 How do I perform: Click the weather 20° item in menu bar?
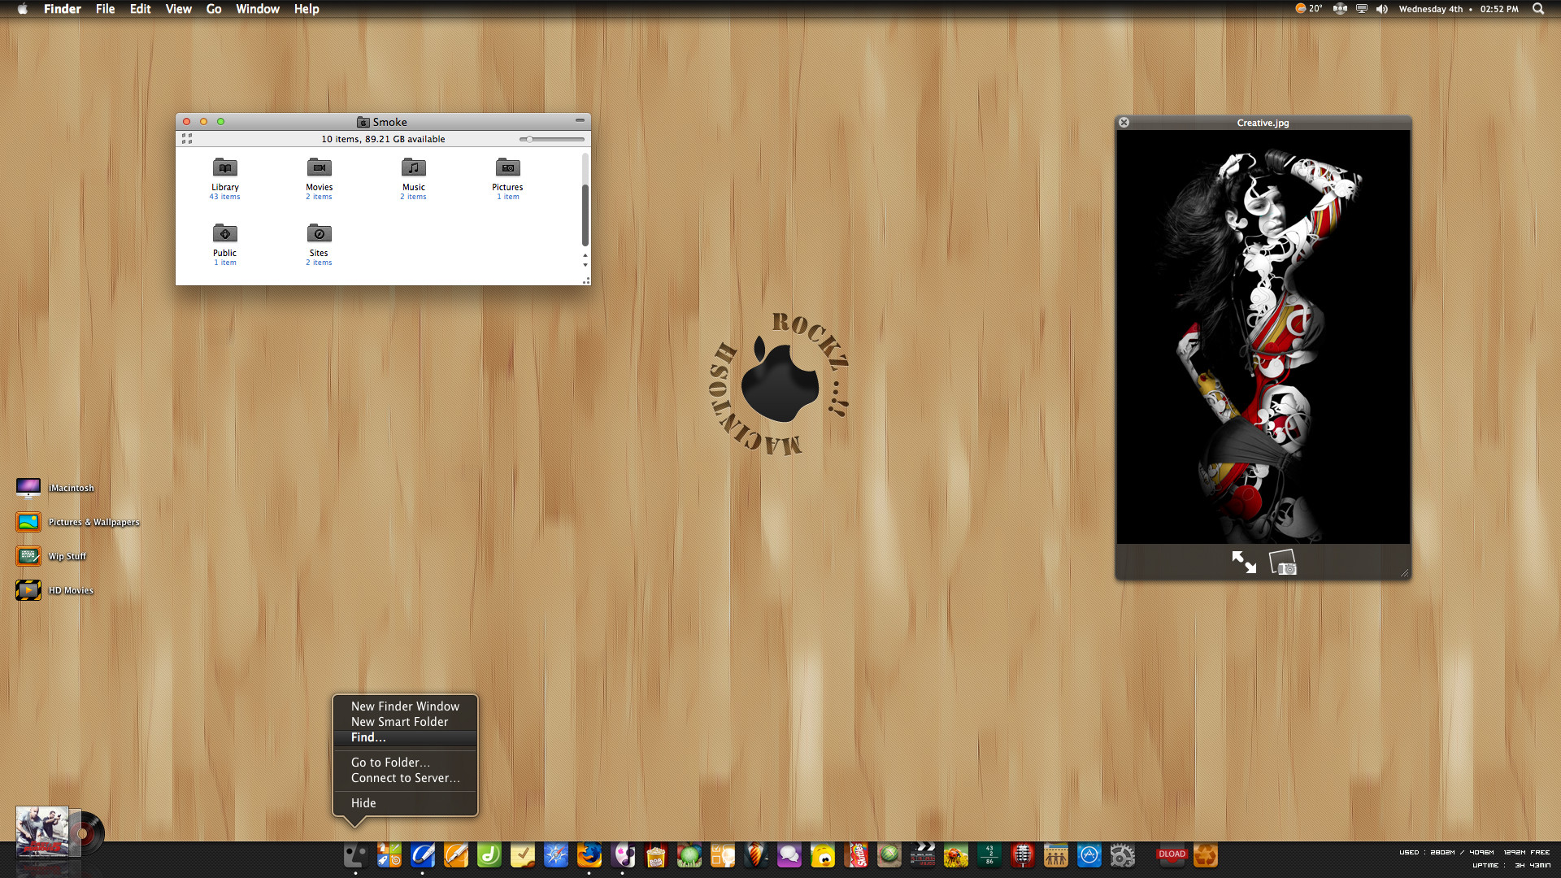[1309, 9]
